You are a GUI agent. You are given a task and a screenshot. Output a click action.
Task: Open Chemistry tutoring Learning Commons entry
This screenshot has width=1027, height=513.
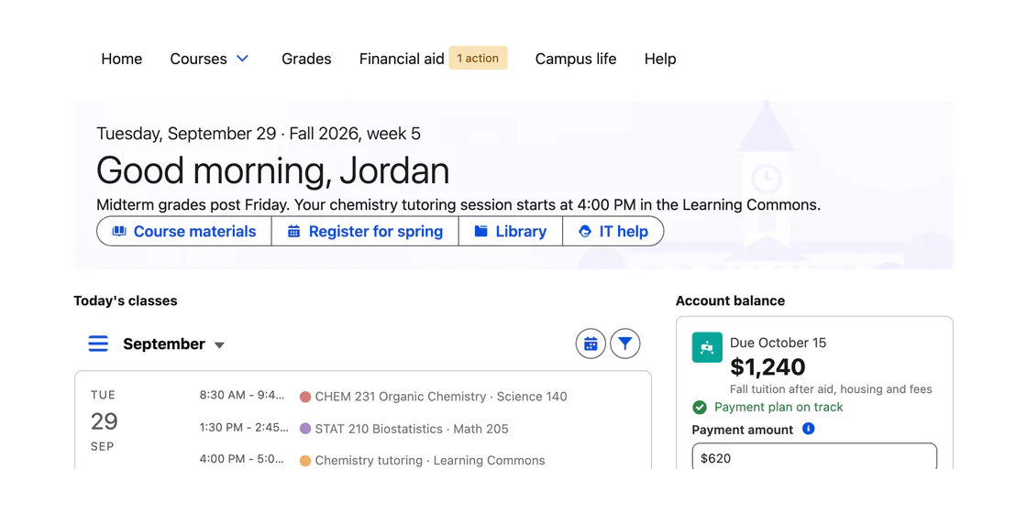(430, 461)
